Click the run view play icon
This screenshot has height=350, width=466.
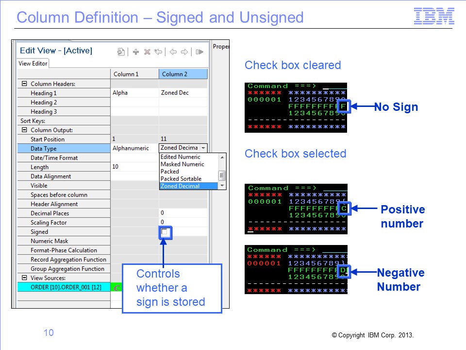click(200, 52)
